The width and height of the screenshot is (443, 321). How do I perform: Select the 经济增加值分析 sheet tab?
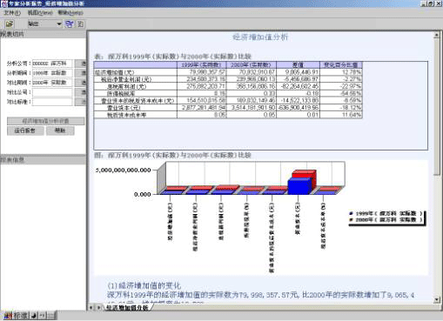tap(127, 307)
